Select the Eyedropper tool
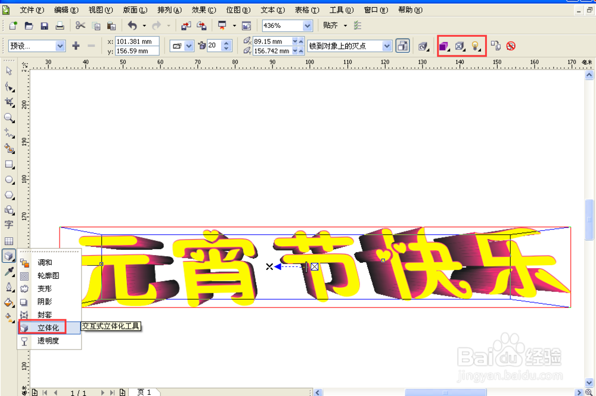Viewport: 596px width, 396px height. pyautogui.click(x=9, y=272)
